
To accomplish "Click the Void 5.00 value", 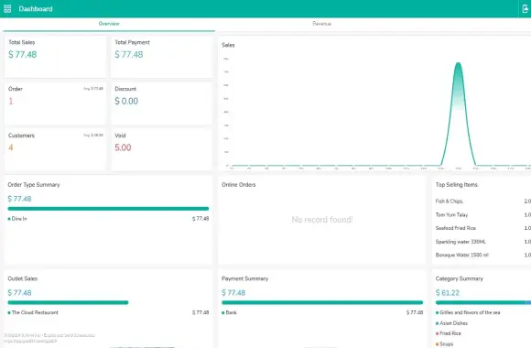I will pos(123,147).
